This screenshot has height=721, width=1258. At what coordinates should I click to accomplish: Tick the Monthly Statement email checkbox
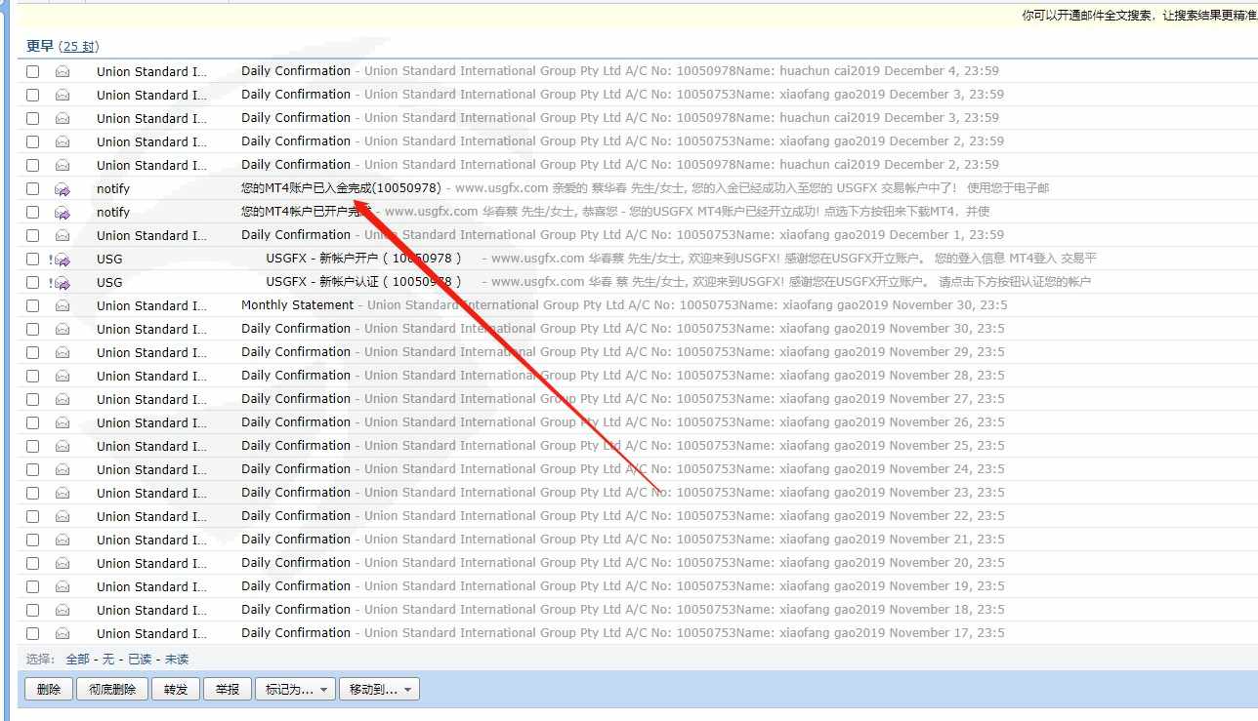click(x=33, y=305)
